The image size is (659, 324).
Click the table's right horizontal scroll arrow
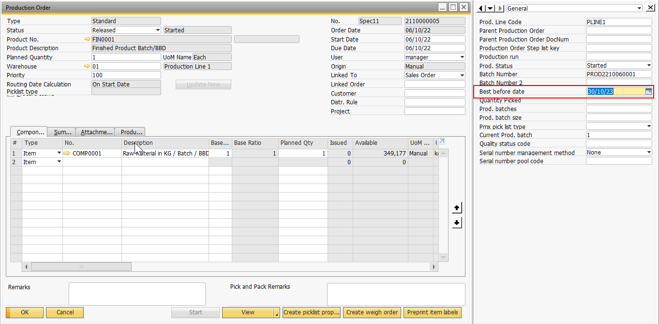point(434,267)
